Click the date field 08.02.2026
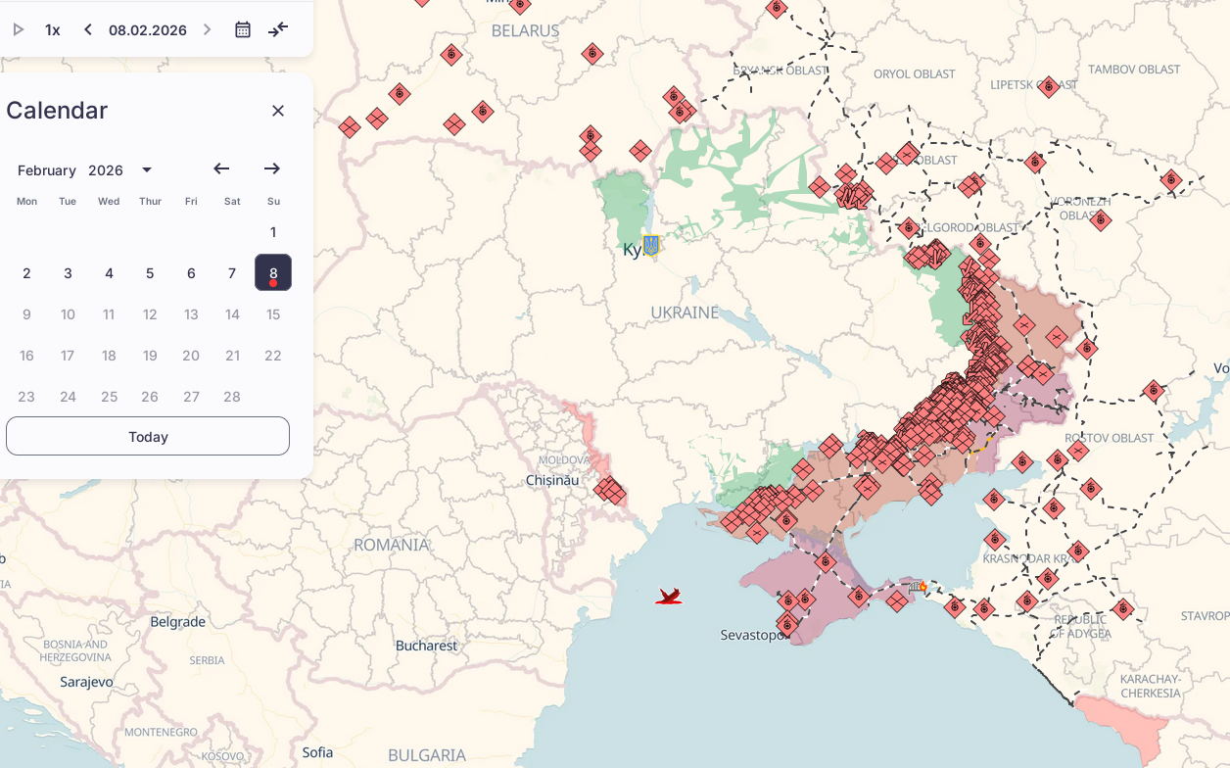Viewport: 1230px width, 768px height. (148, 29)
